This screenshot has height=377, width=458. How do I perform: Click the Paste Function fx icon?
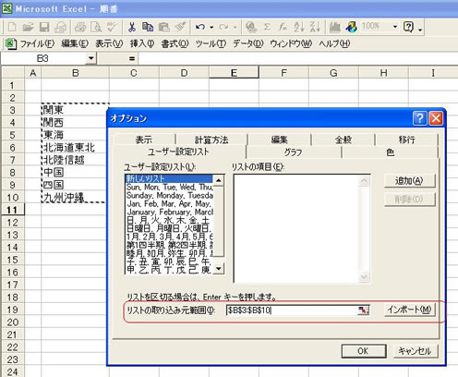283,28
